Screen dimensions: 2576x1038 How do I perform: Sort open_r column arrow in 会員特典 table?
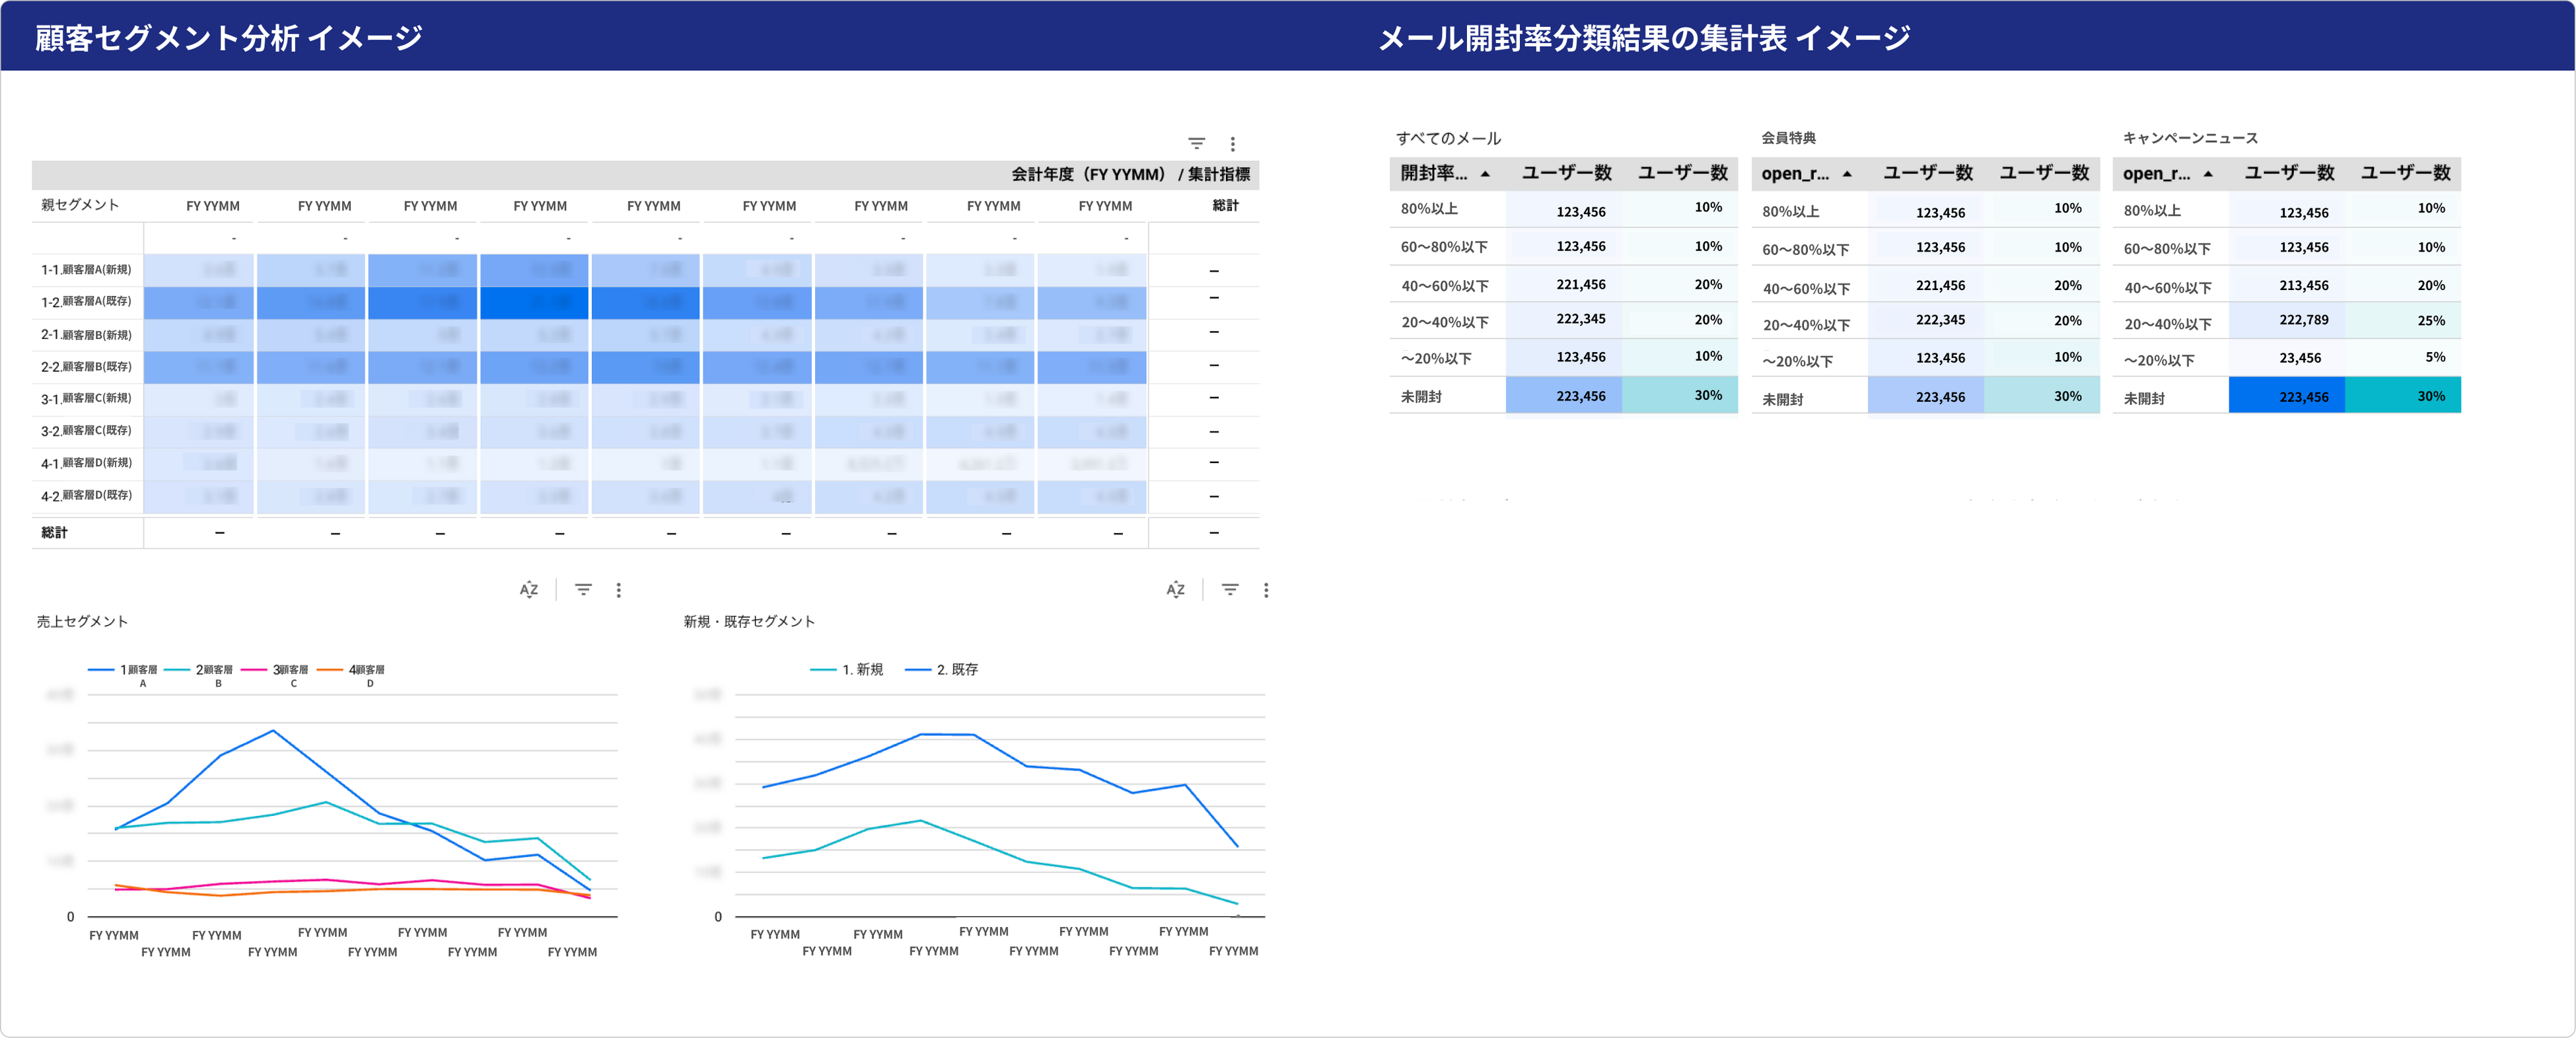point(1847,174)
